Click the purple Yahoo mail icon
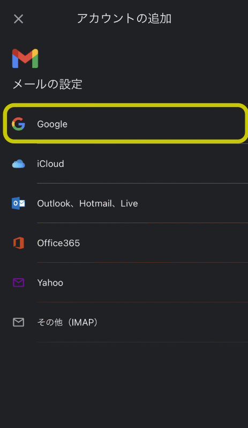Image resolution: width=248 pixels, height=428 pixels. pyautogui.click(x=19, y=282)
